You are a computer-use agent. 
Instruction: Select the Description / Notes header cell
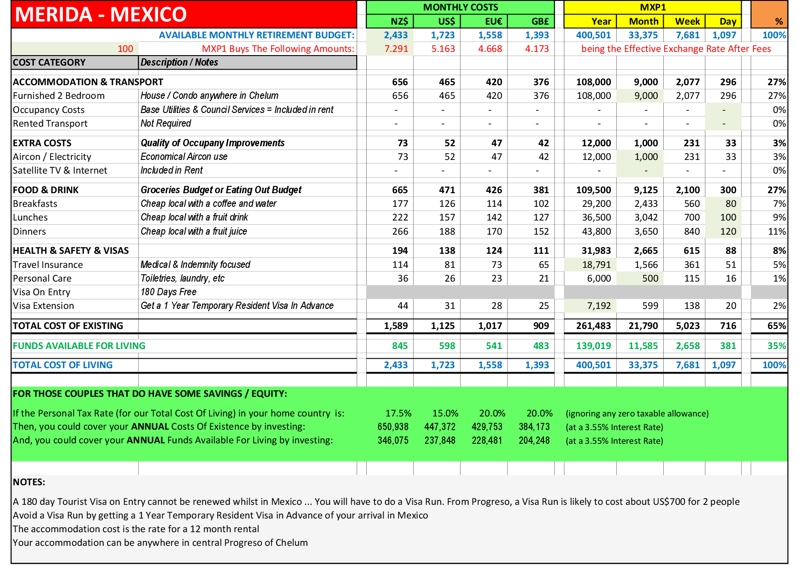click(x=247, y=62)
